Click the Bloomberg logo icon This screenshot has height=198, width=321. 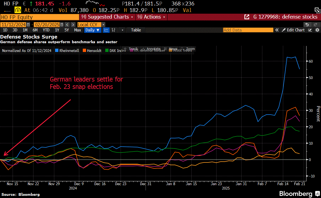317,194
